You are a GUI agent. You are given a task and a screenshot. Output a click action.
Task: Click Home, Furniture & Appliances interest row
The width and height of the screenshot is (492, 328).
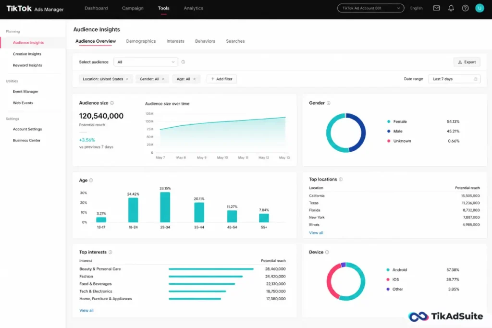182,299
